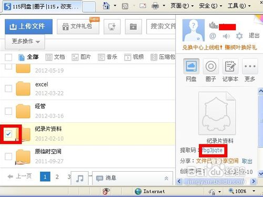Expand the Home button dropdown arrow
The width and height of the screenshot is (263, 197).
tap(115, 6)
